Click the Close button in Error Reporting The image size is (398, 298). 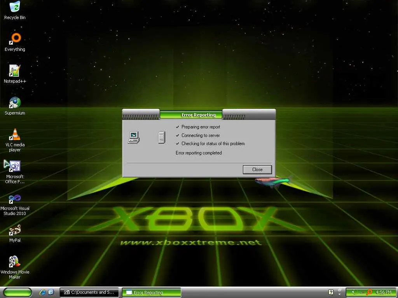[x=257, y=170]
